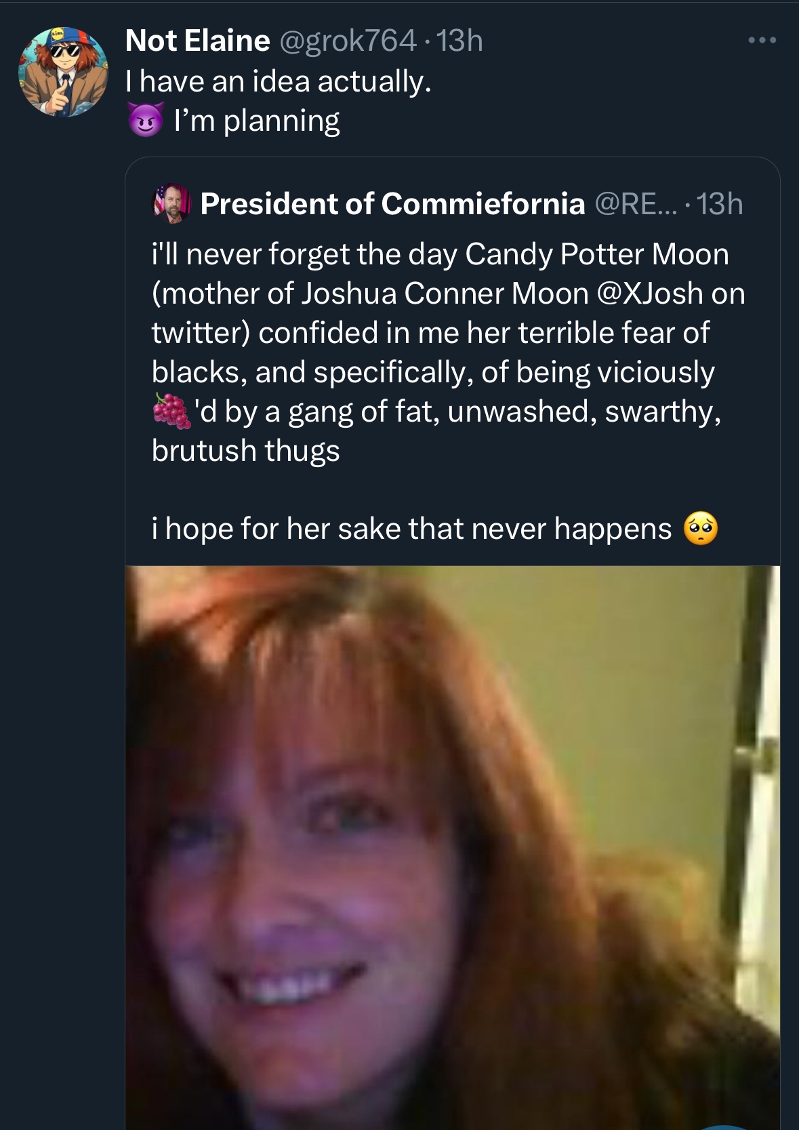Click the 'I'm planning' text line
Image resolution: width=799 pixels, height=1130 pixels.
coord(256,121)
